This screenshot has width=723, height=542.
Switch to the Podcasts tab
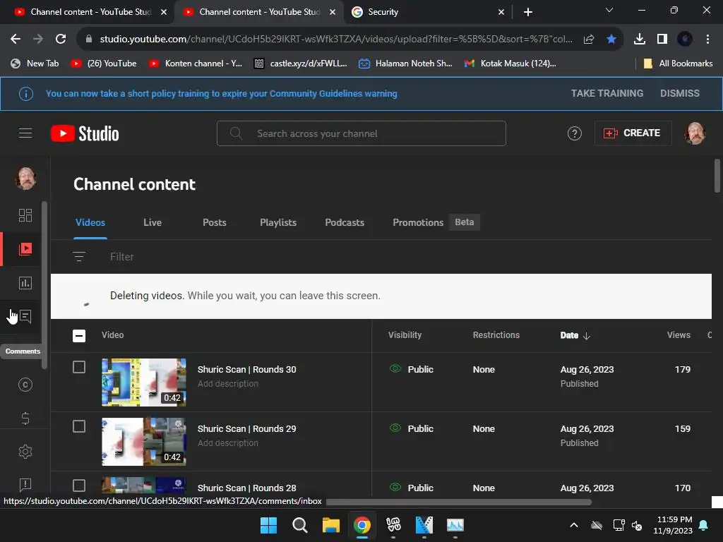[x=345, y=222]
